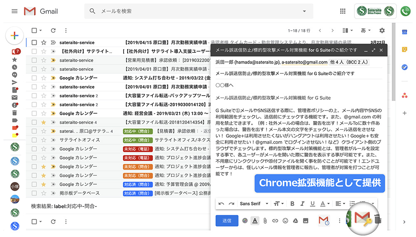Apply italic formatting
This screenshot has height=237, width=416.
302,204
